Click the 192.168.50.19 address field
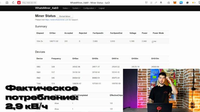This screenshot has height=112, width=200. [x=29, y=2]
